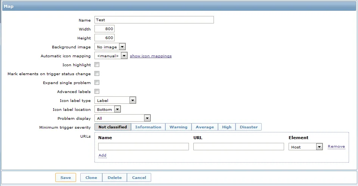Click the Add URL link

(102, 155)
